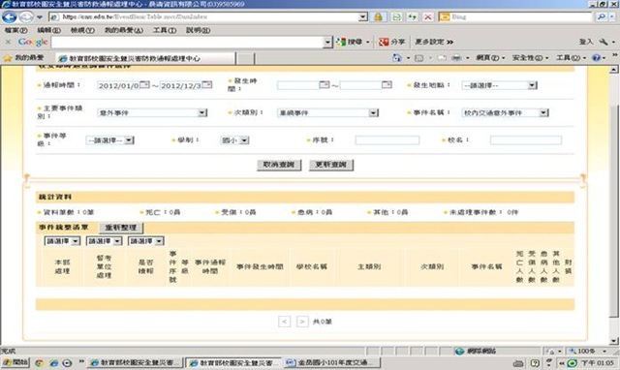Open calendar picker for report end date

206,84
